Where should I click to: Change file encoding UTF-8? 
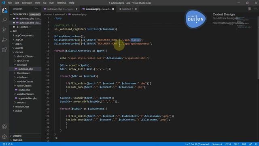pos(227,144)
